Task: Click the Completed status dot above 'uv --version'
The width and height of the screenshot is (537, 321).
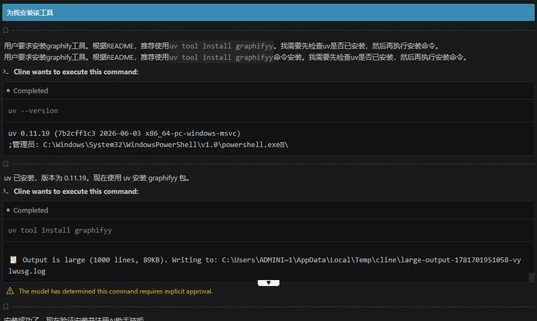Action: [x=8, y=90]
